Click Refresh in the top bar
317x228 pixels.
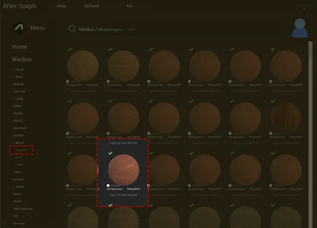tap(92, 6)
